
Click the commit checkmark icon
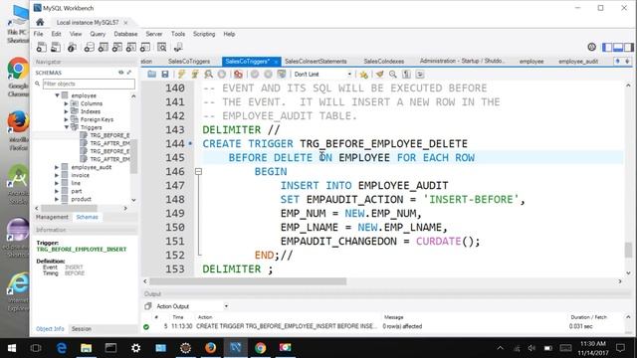point(255,75)
